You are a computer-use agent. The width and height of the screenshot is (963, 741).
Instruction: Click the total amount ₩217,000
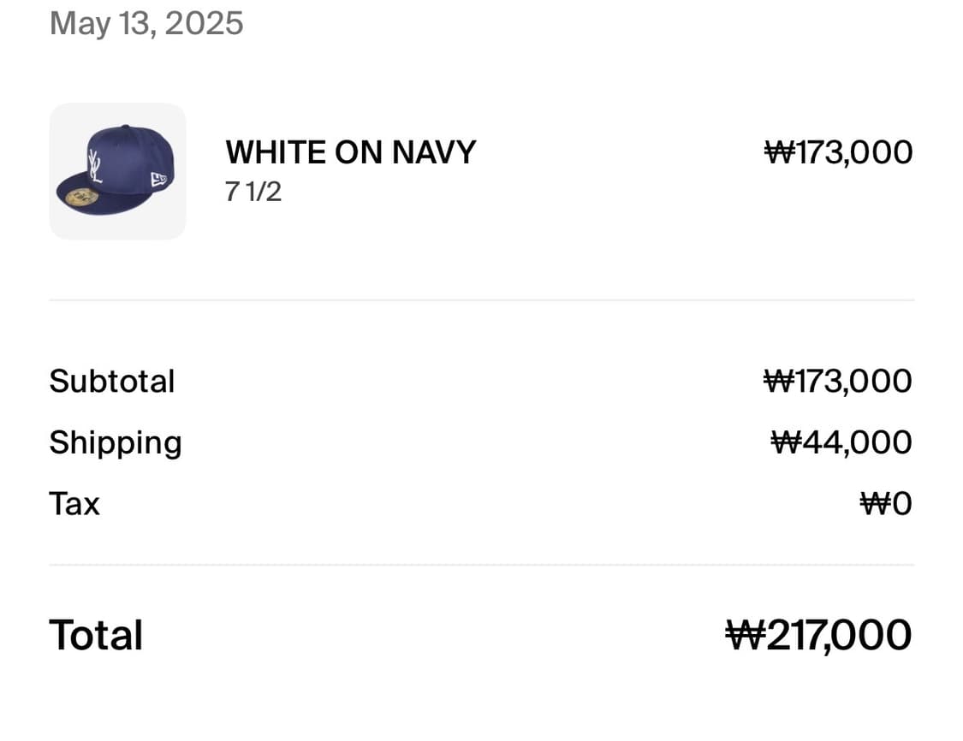click(818, 635)
